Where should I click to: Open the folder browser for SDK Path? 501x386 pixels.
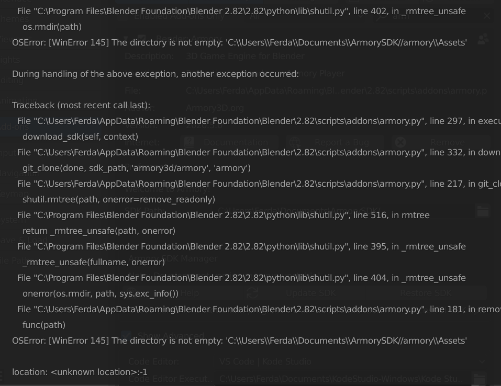[x=482, y=211]
